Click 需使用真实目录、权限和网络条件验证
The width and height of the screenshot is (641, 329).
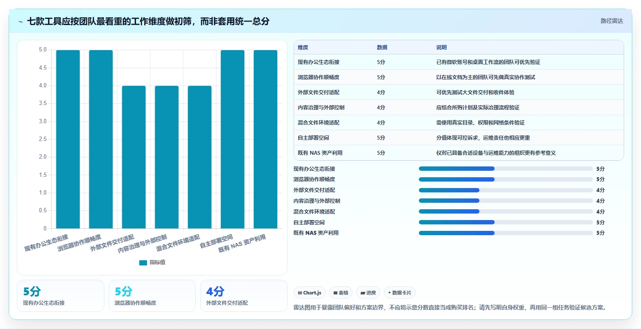(x=480, y=123)
